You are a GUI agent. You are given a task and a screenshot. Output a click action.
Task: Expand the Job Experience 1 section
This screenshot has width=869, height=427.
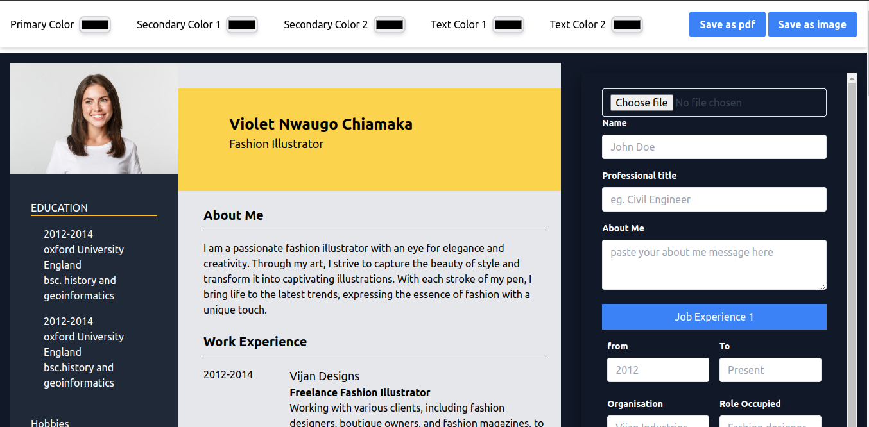point(714,317)
